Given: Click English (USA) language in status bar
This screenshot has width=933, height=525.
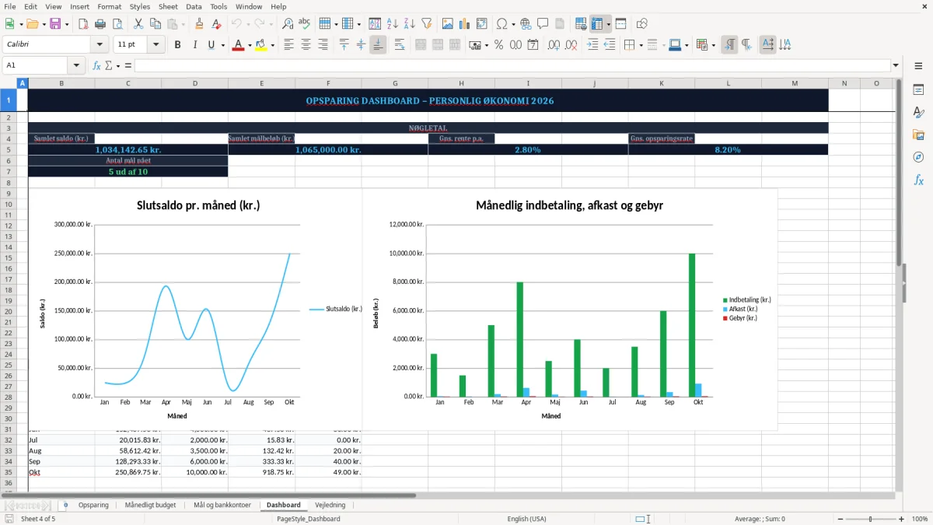Looking at the screenshot, I should click(528, 519).
